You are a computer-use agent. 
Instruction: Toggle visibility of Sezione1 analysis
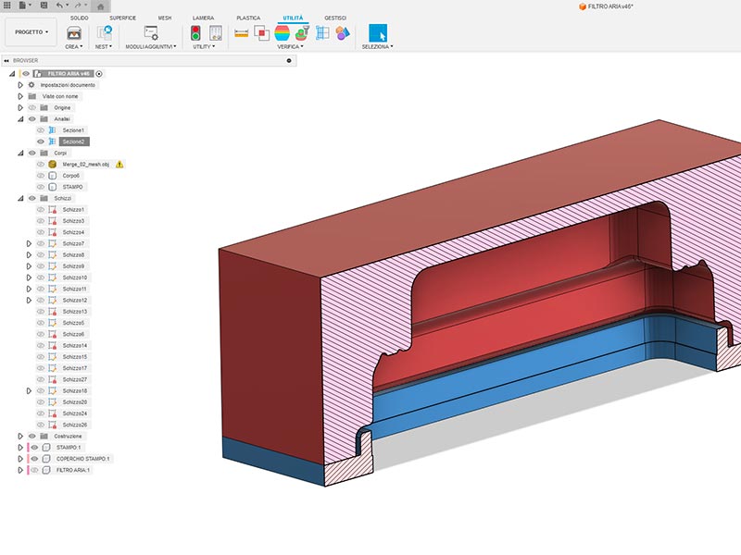(x=40, y=130)
